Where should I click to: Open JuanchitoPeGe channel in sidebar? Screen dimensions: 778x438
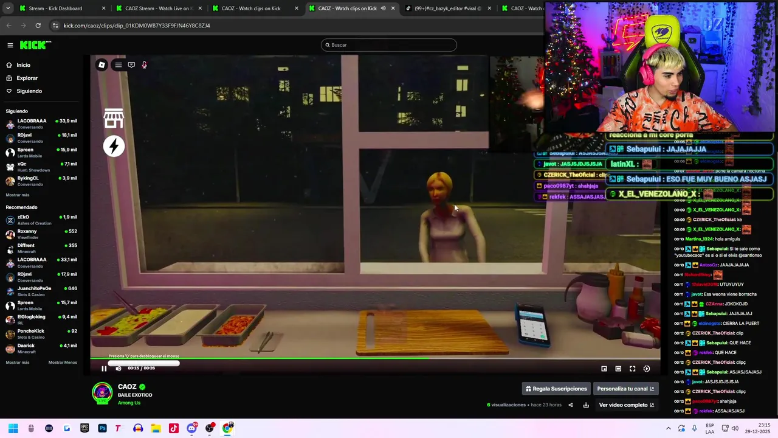pos(41,291)
